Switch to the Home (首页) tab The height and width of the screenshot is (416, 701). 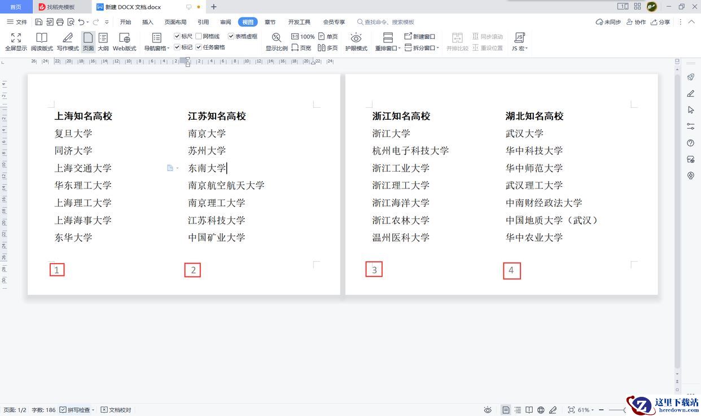[x=16, y=7]
